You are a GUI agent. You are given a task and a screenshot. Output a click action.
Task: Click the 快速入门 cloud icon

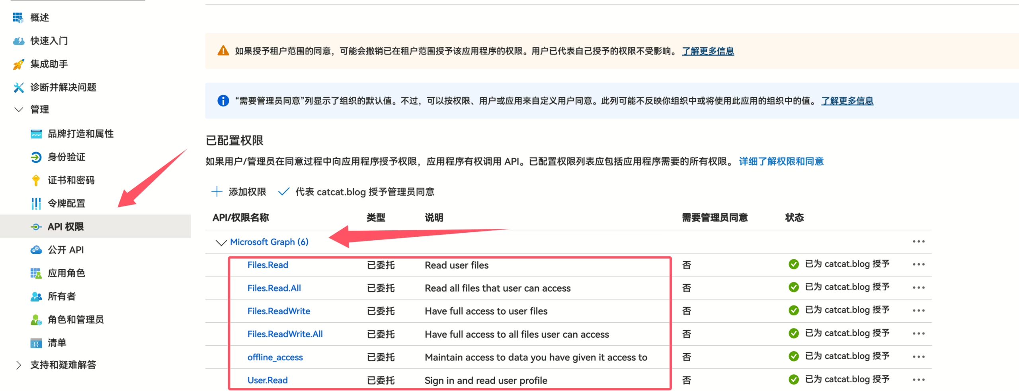18,41
